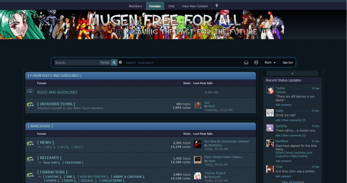Open the ModeratorCP link
Viewport: 347px width, 183px height.
tap(146, 63)
